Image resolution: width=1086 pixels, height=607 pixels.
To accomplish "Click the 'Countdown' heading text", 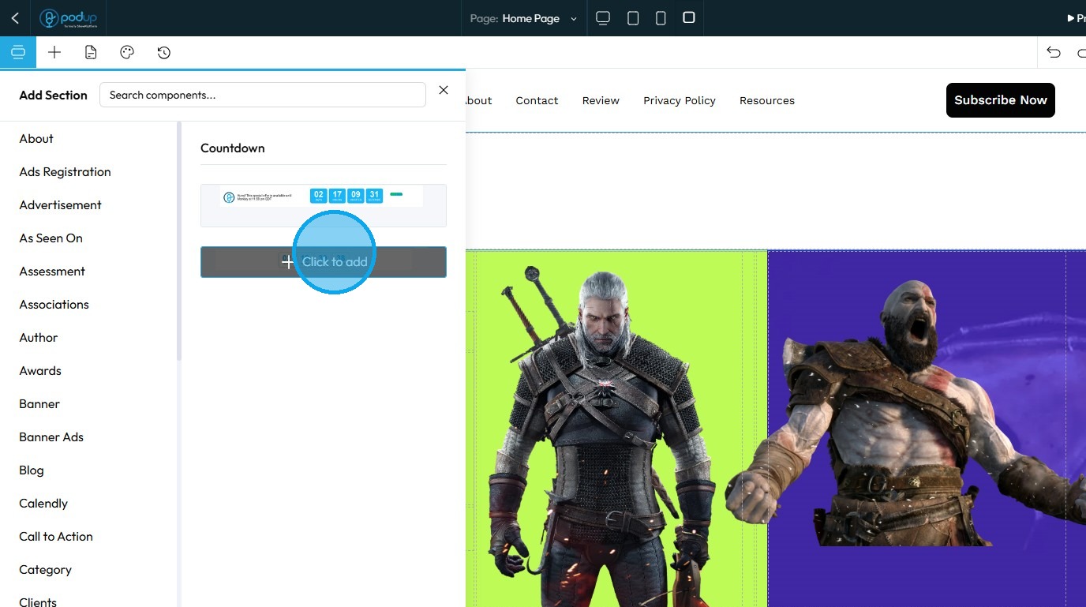I will pos(233,148).
